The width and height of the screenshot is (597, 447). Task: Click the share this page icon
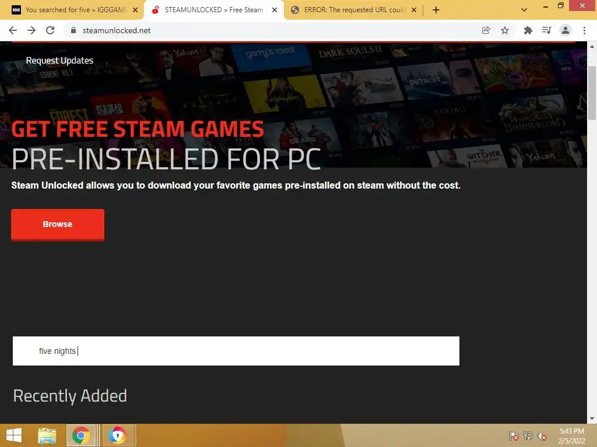pyautogui.click(x=486, y=30)
